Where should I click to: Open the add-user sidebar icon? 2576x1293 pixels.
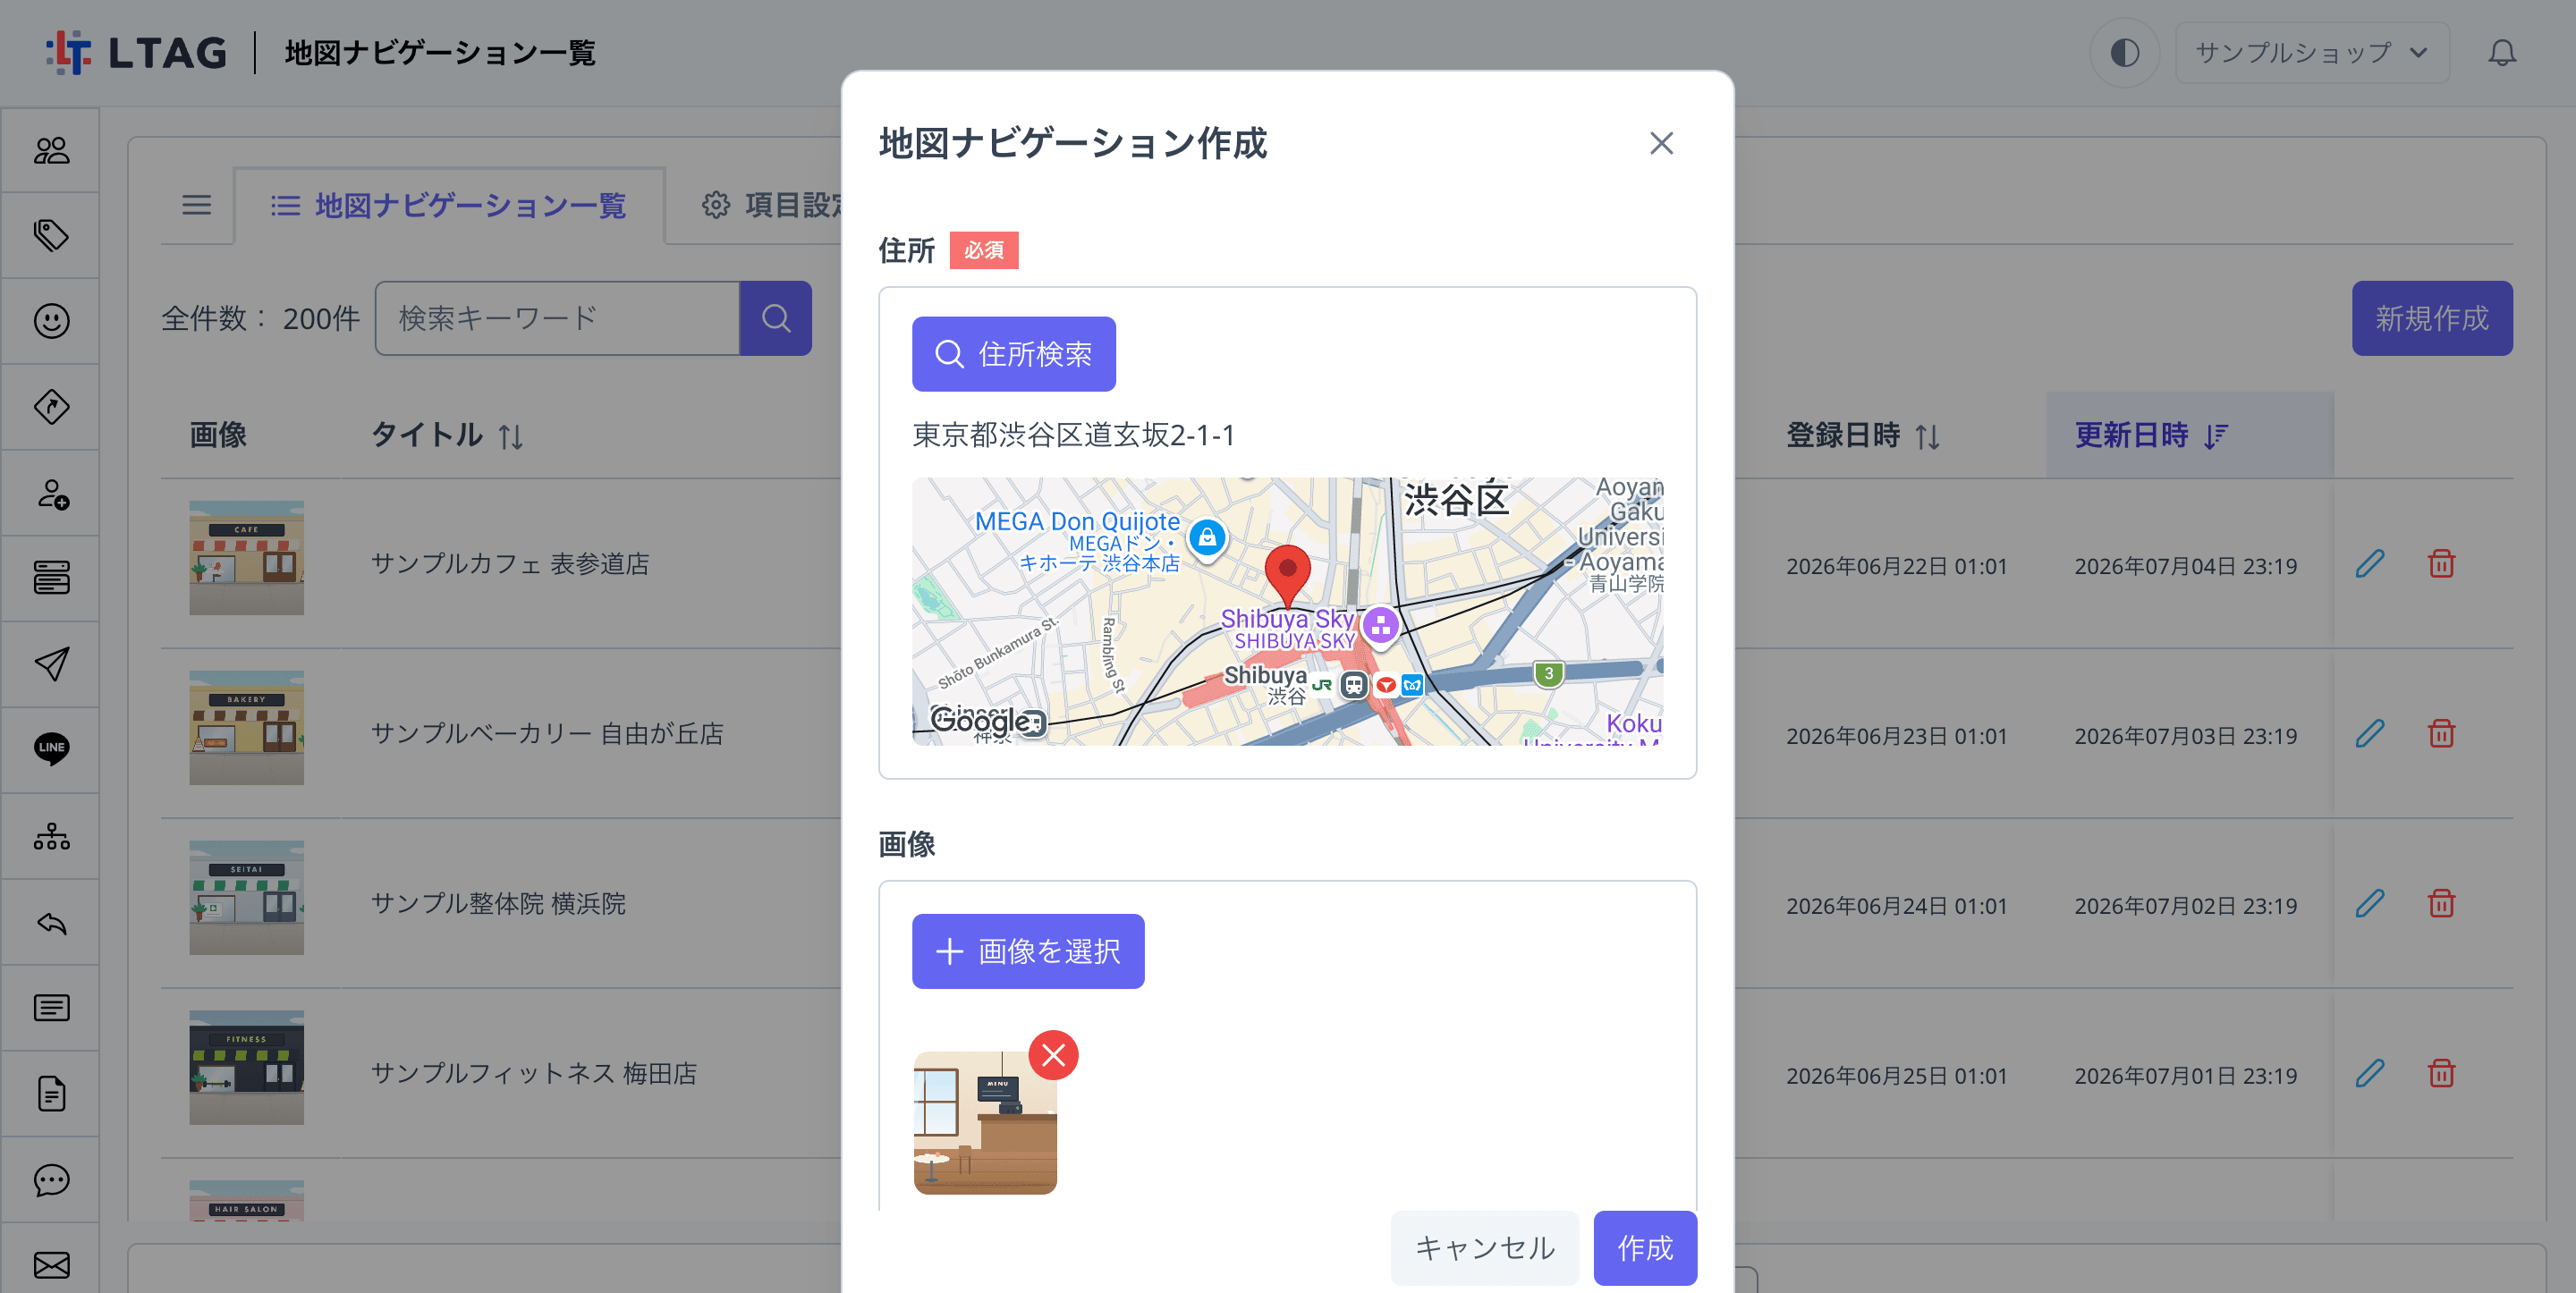(51, 493)
